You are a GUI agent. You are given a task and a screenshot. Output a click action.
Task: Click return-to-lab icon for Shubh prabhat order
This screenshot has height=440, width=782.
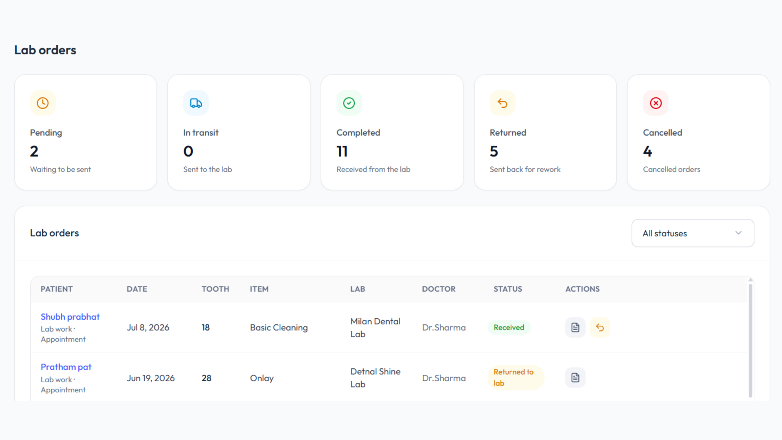coord(600,328)
